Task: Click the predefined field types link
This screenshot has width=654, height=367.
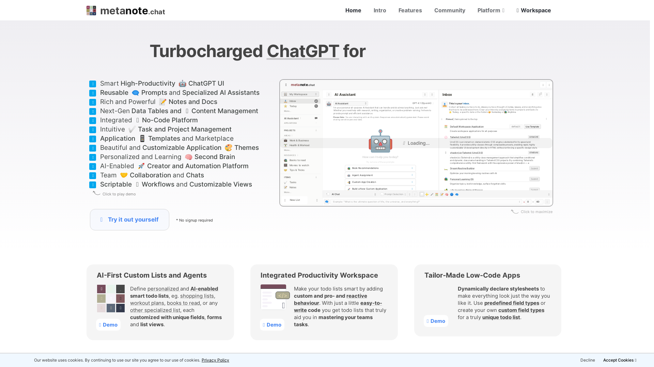Action: pos(512,303)
